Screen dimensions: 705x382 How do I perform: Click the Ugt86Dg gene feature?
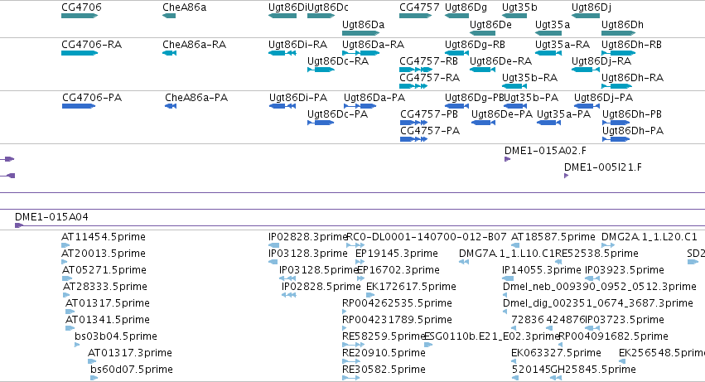click(456, 16)
